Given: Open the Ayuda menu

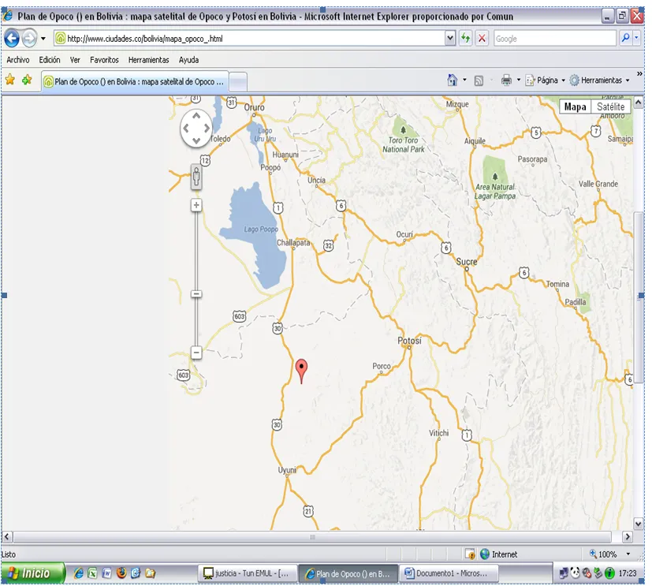Looking at the screenshot, I should click(x=188, y=60).
